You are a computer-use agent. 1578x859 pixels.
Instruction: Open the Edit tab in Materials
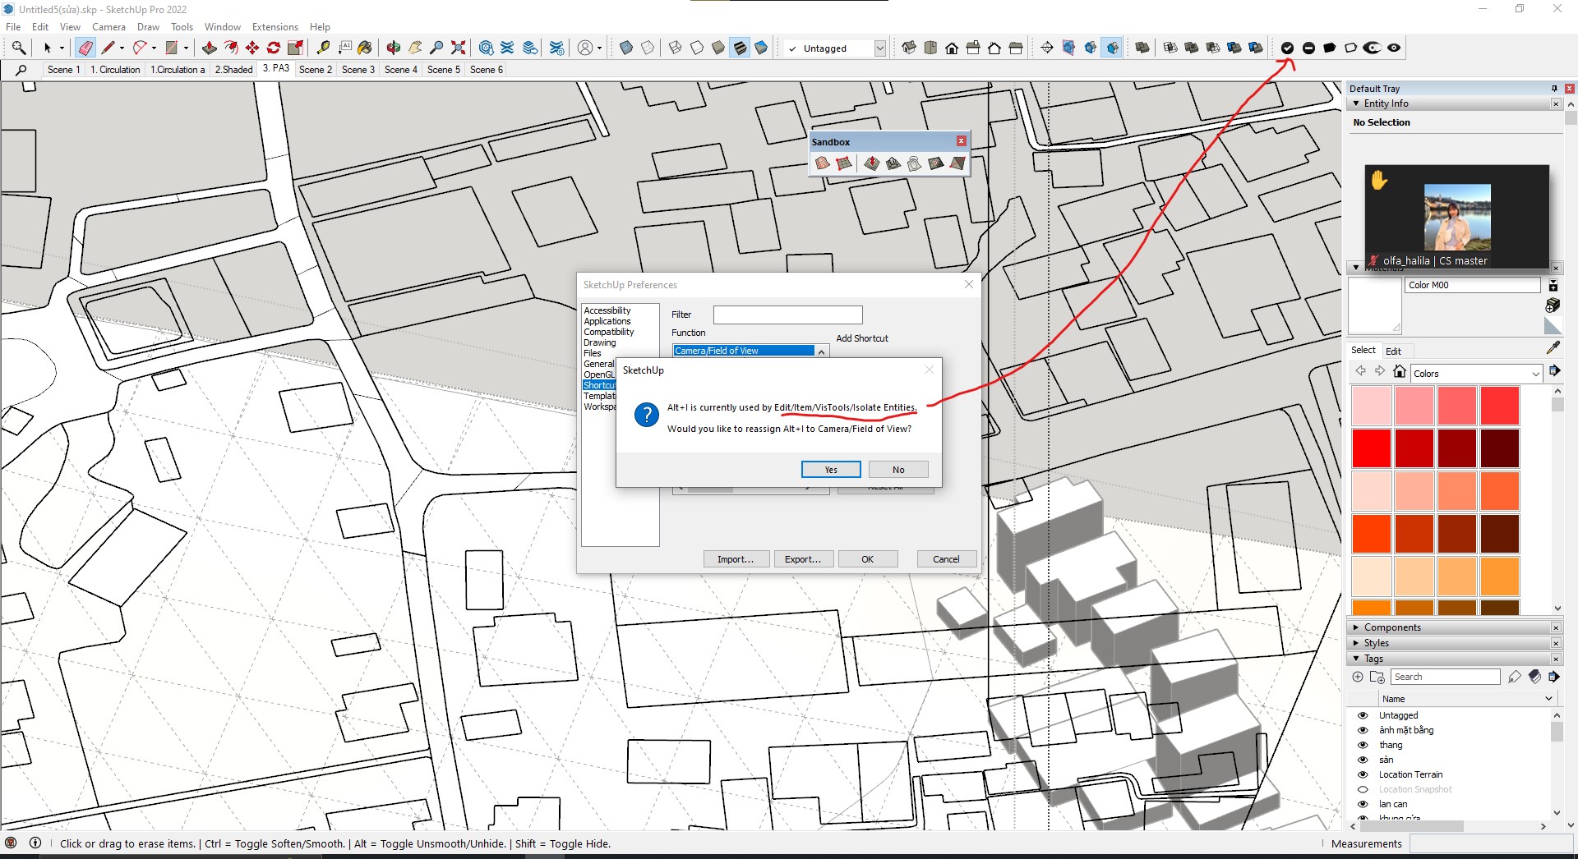[x=1393, y=351]
